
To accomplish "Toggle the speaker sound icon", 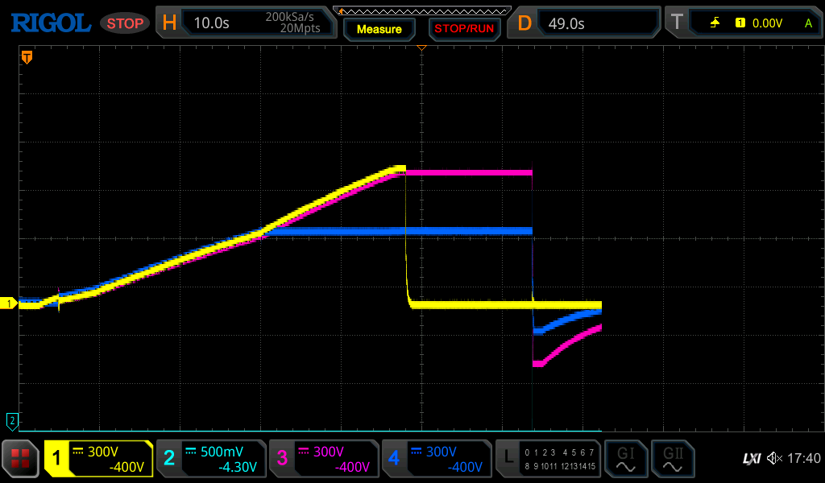I will 774,459.
